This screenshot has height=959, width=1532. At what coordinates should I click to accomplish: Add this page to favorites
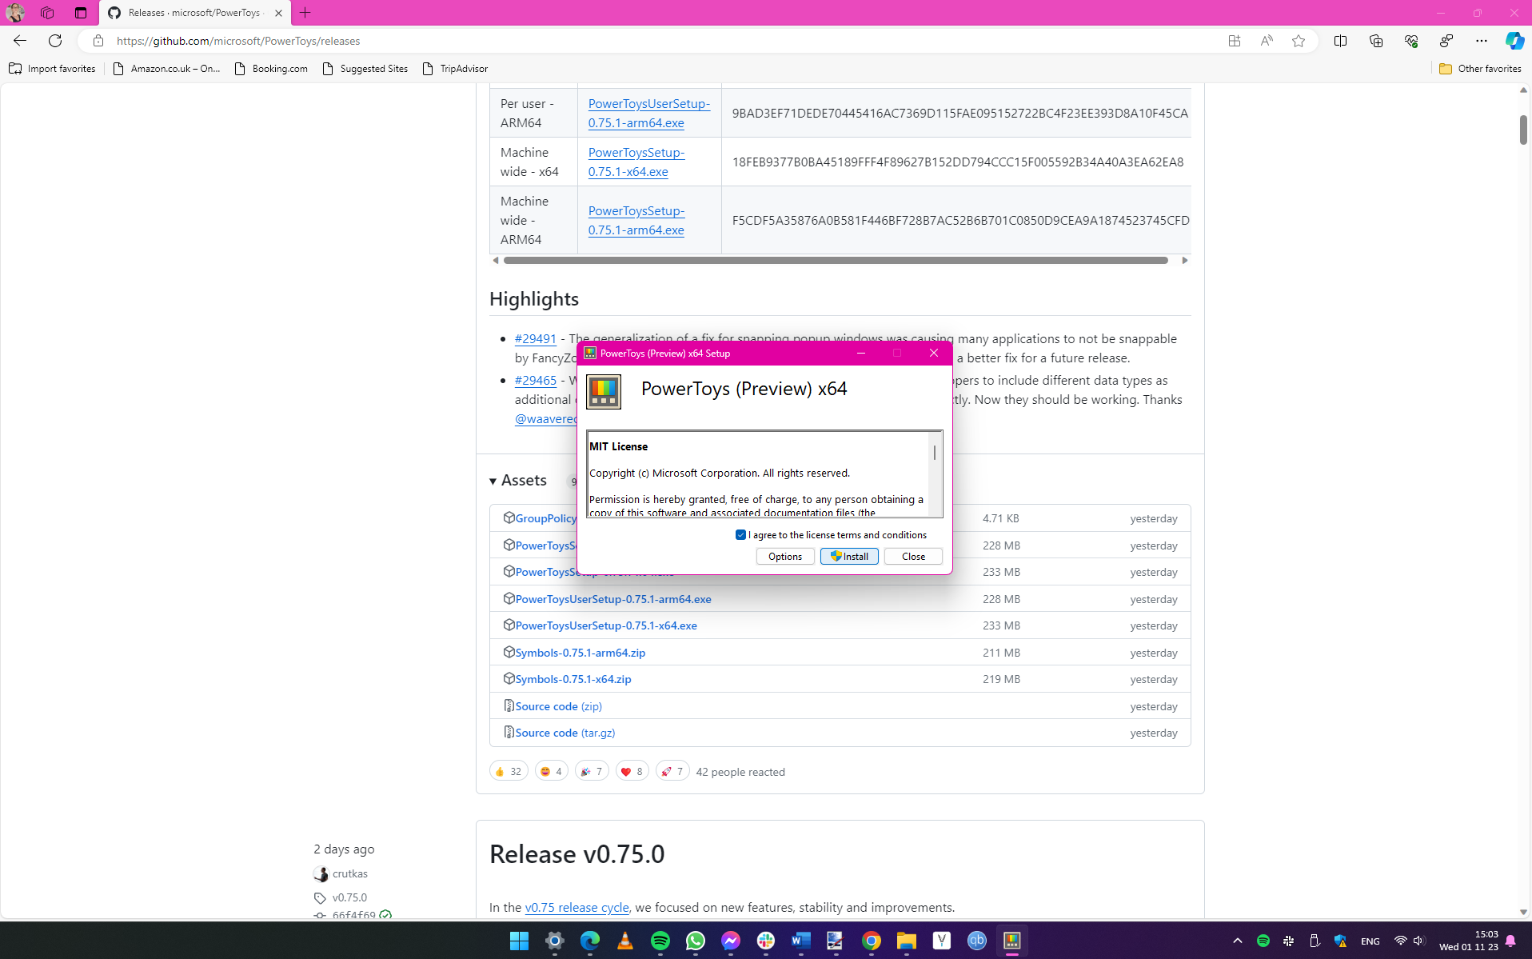tap(1299, 41)
